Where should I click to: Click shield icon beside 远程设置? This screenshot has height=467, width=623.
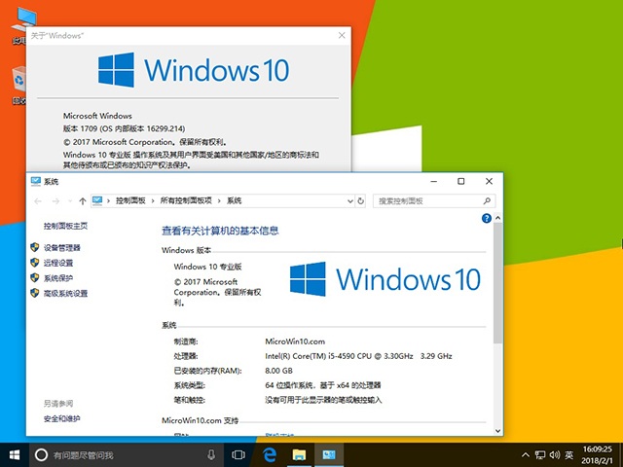tap(35, 263)
